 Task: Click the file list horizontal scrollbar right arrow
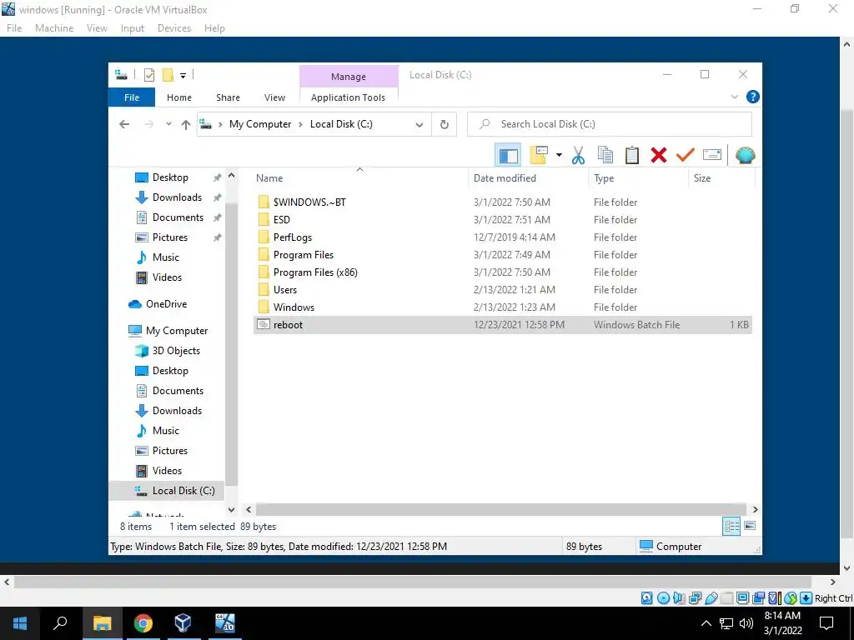pos(755,509)
